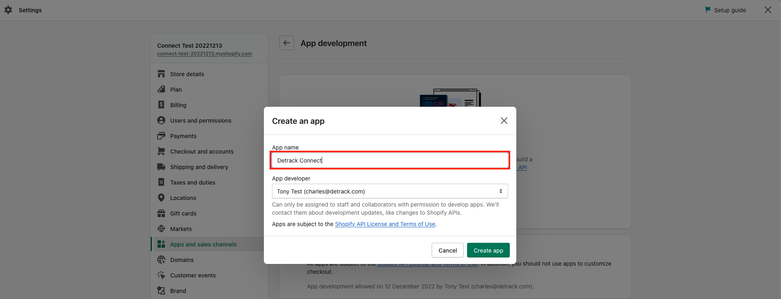The width and height of the screenshot is (781, 299).
Task: Click the Markets globe icon
Action: click(161, 229)
